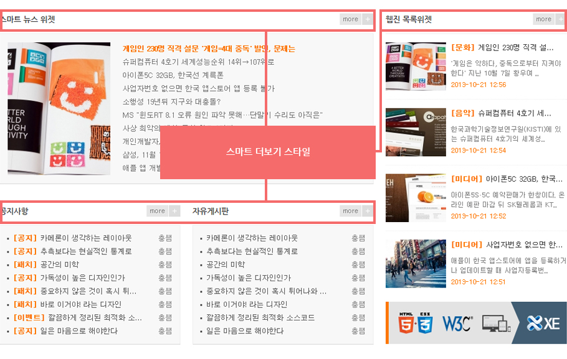Click the plus icon in 스마트 뉴스 위젯 header
The width and height of the screenshot is (567, 359).
click(368, 19)
